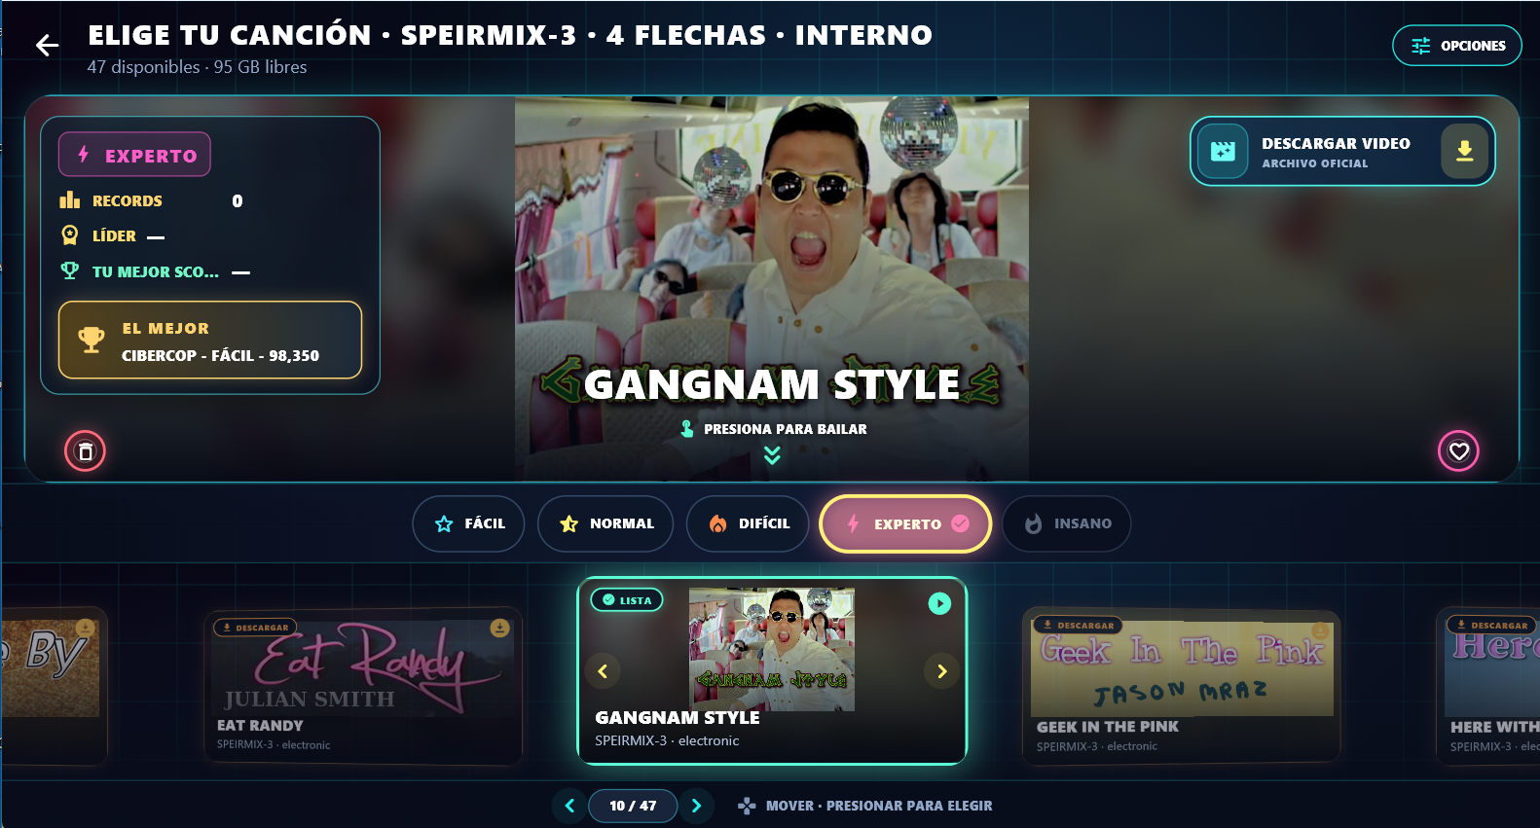Click the video archive clapper icon
This screenshot has height=828, width=1540.
pos(1223,151)
